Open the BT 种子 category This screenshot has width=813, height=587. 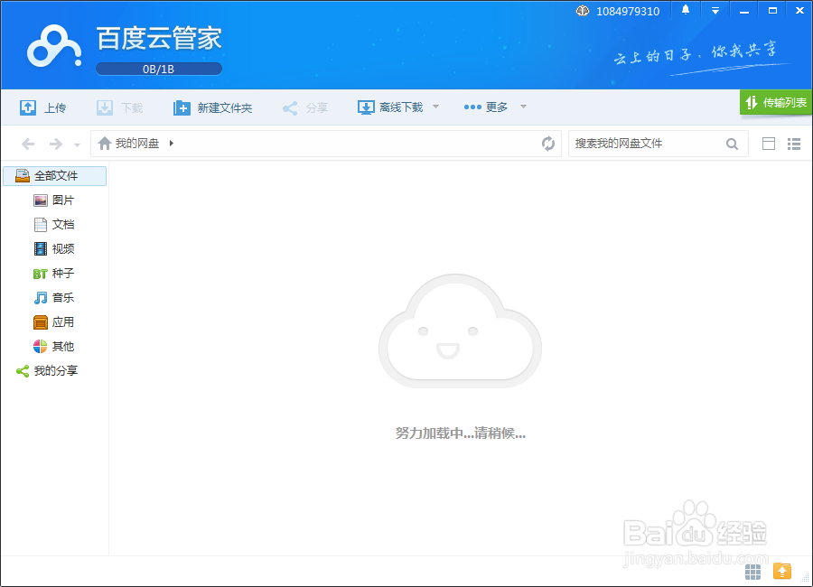click(54, 274)
